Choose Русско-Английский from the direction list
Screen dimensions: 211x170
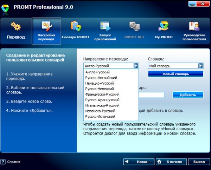point(101,78)
